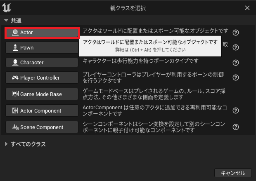Image resolution: width=256 pixels, height=181 pixels.
Task: Open help for Actor Component class
Action: [x=236, y=110]
